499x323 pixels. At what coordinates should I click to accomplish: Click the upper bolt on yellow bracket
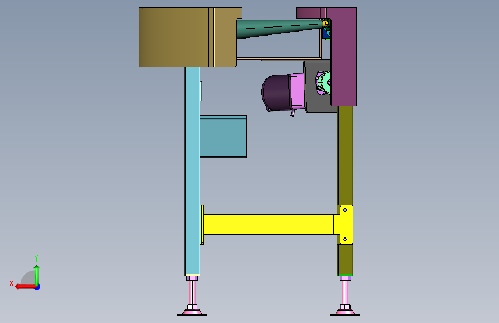[x=345, y=210]
